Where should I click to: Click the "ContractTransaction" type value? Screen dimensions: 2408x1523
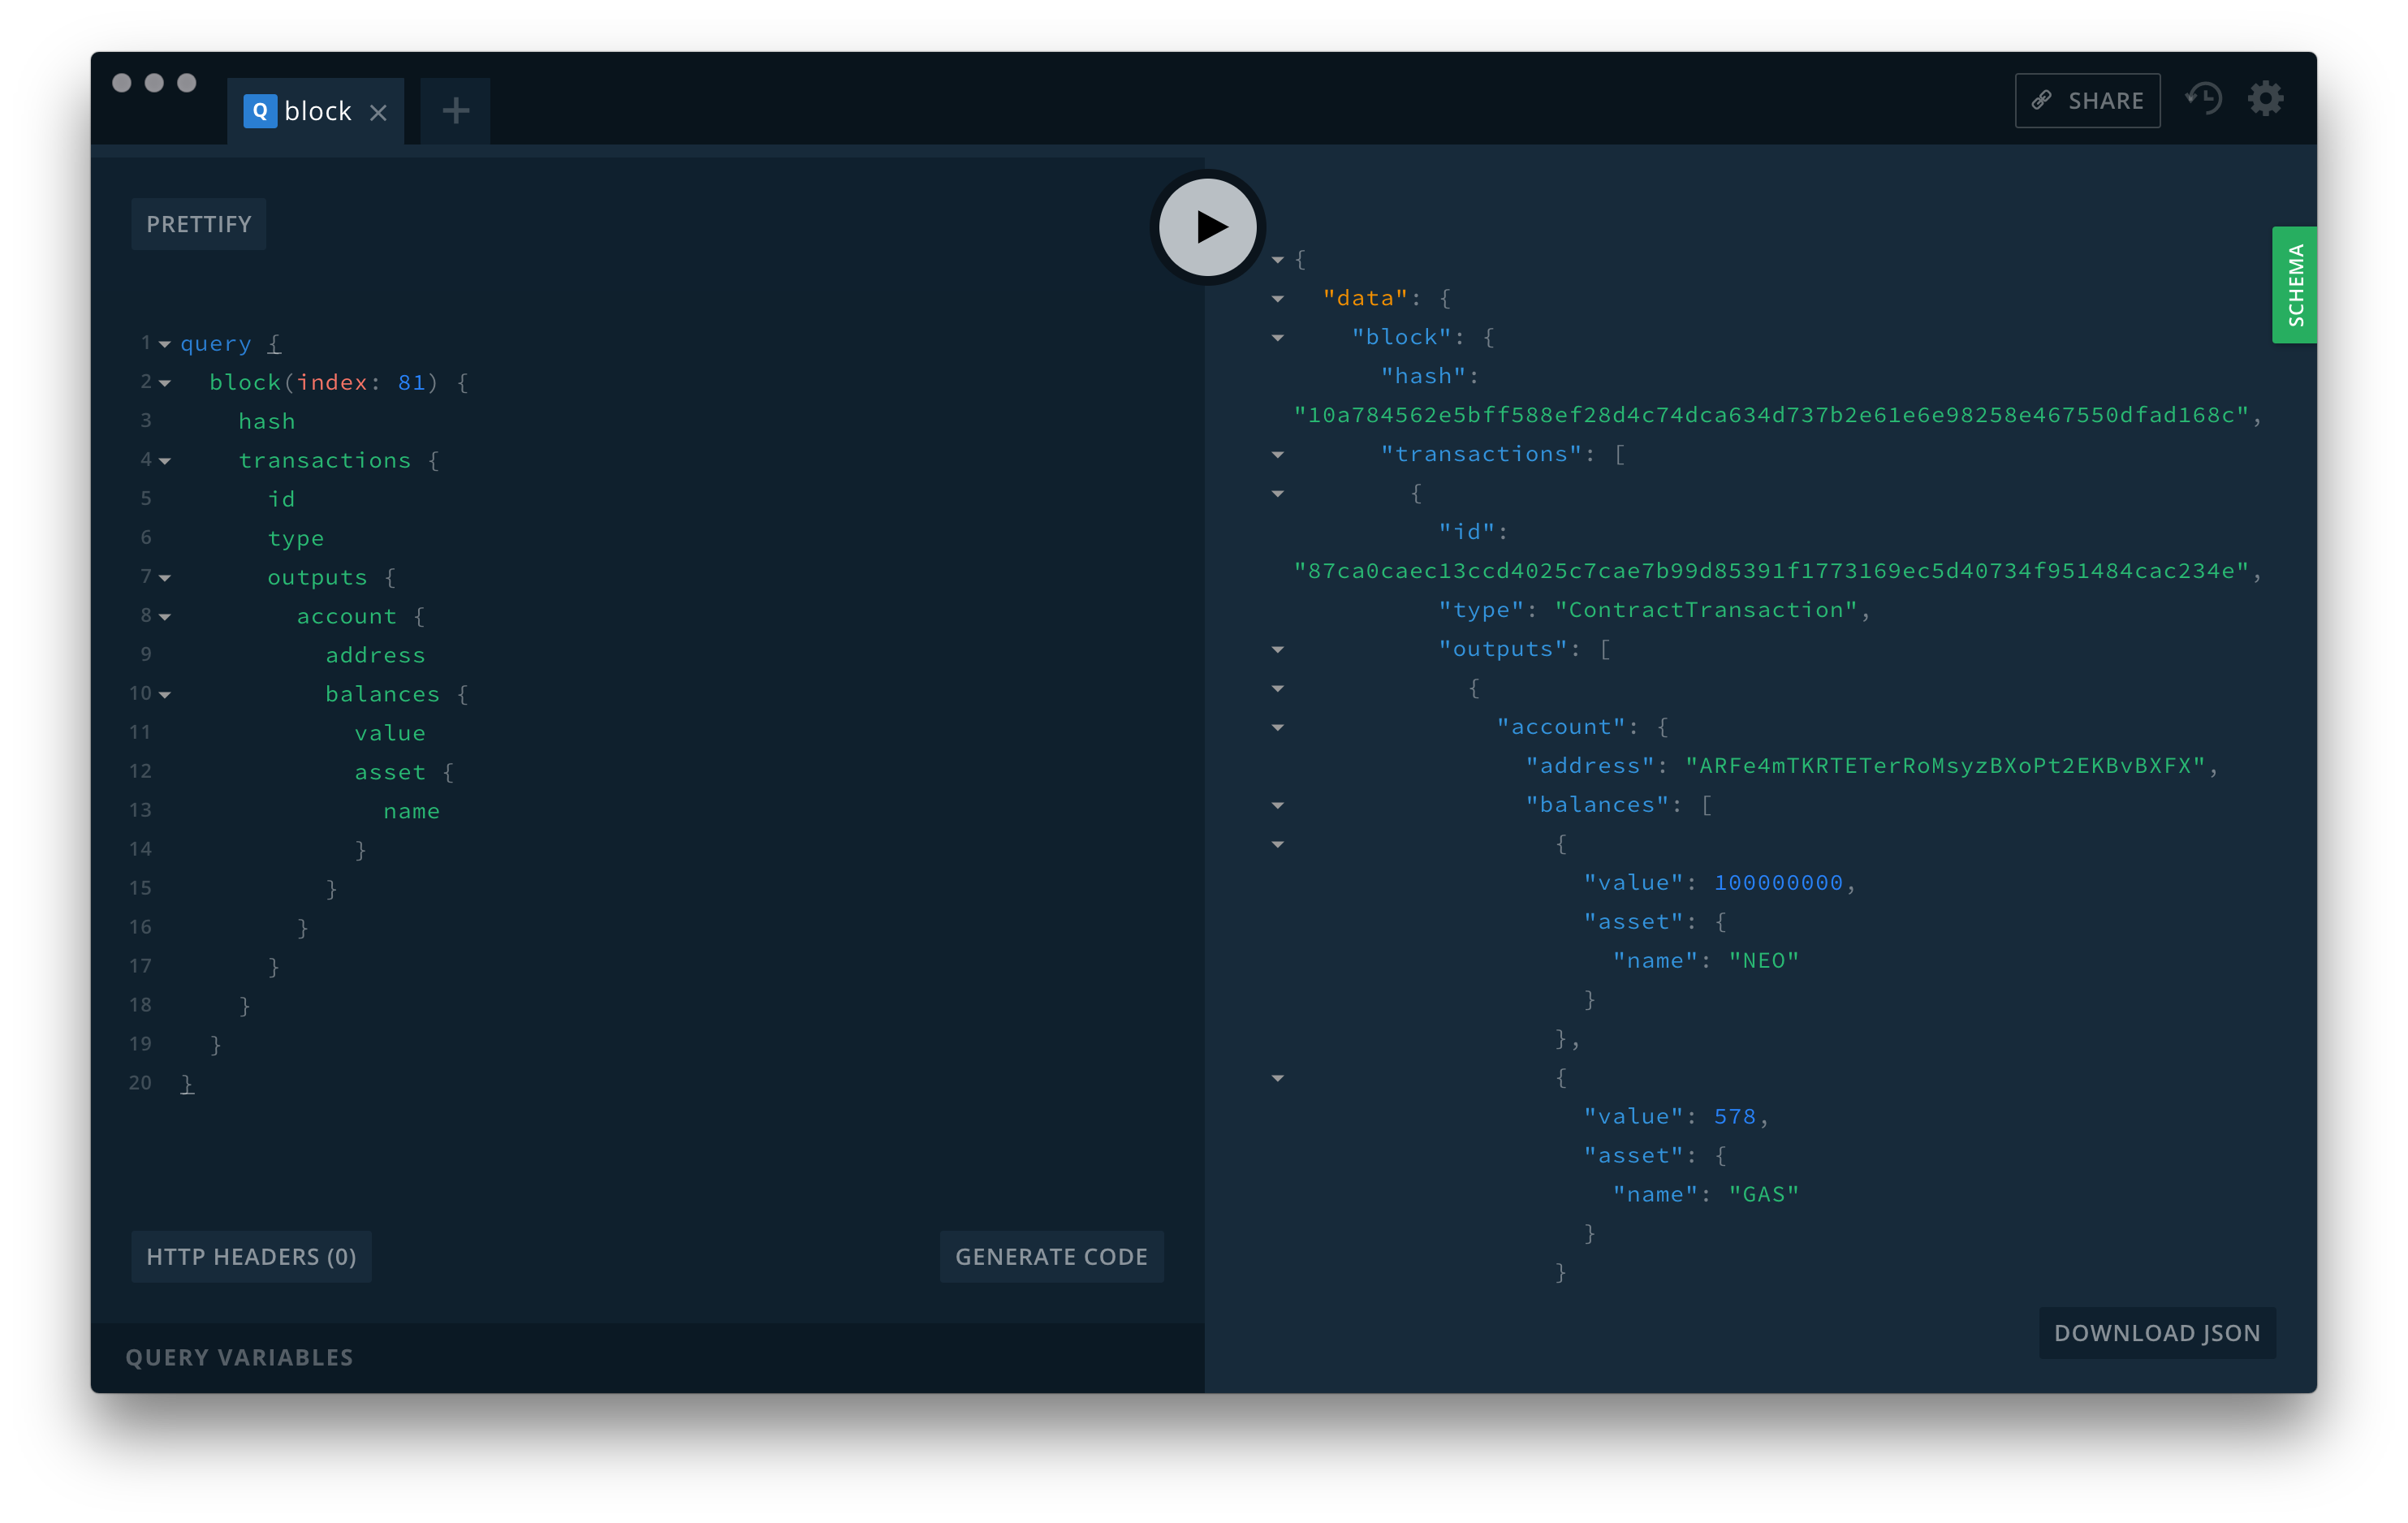click(x=1706, y=609)
